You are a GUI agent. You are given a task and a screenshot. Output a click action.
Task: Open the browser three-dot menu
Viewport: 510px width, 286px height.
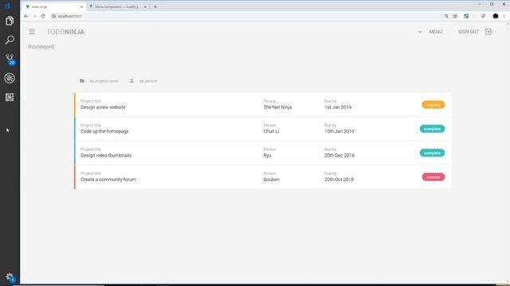[x=504, y=16]
